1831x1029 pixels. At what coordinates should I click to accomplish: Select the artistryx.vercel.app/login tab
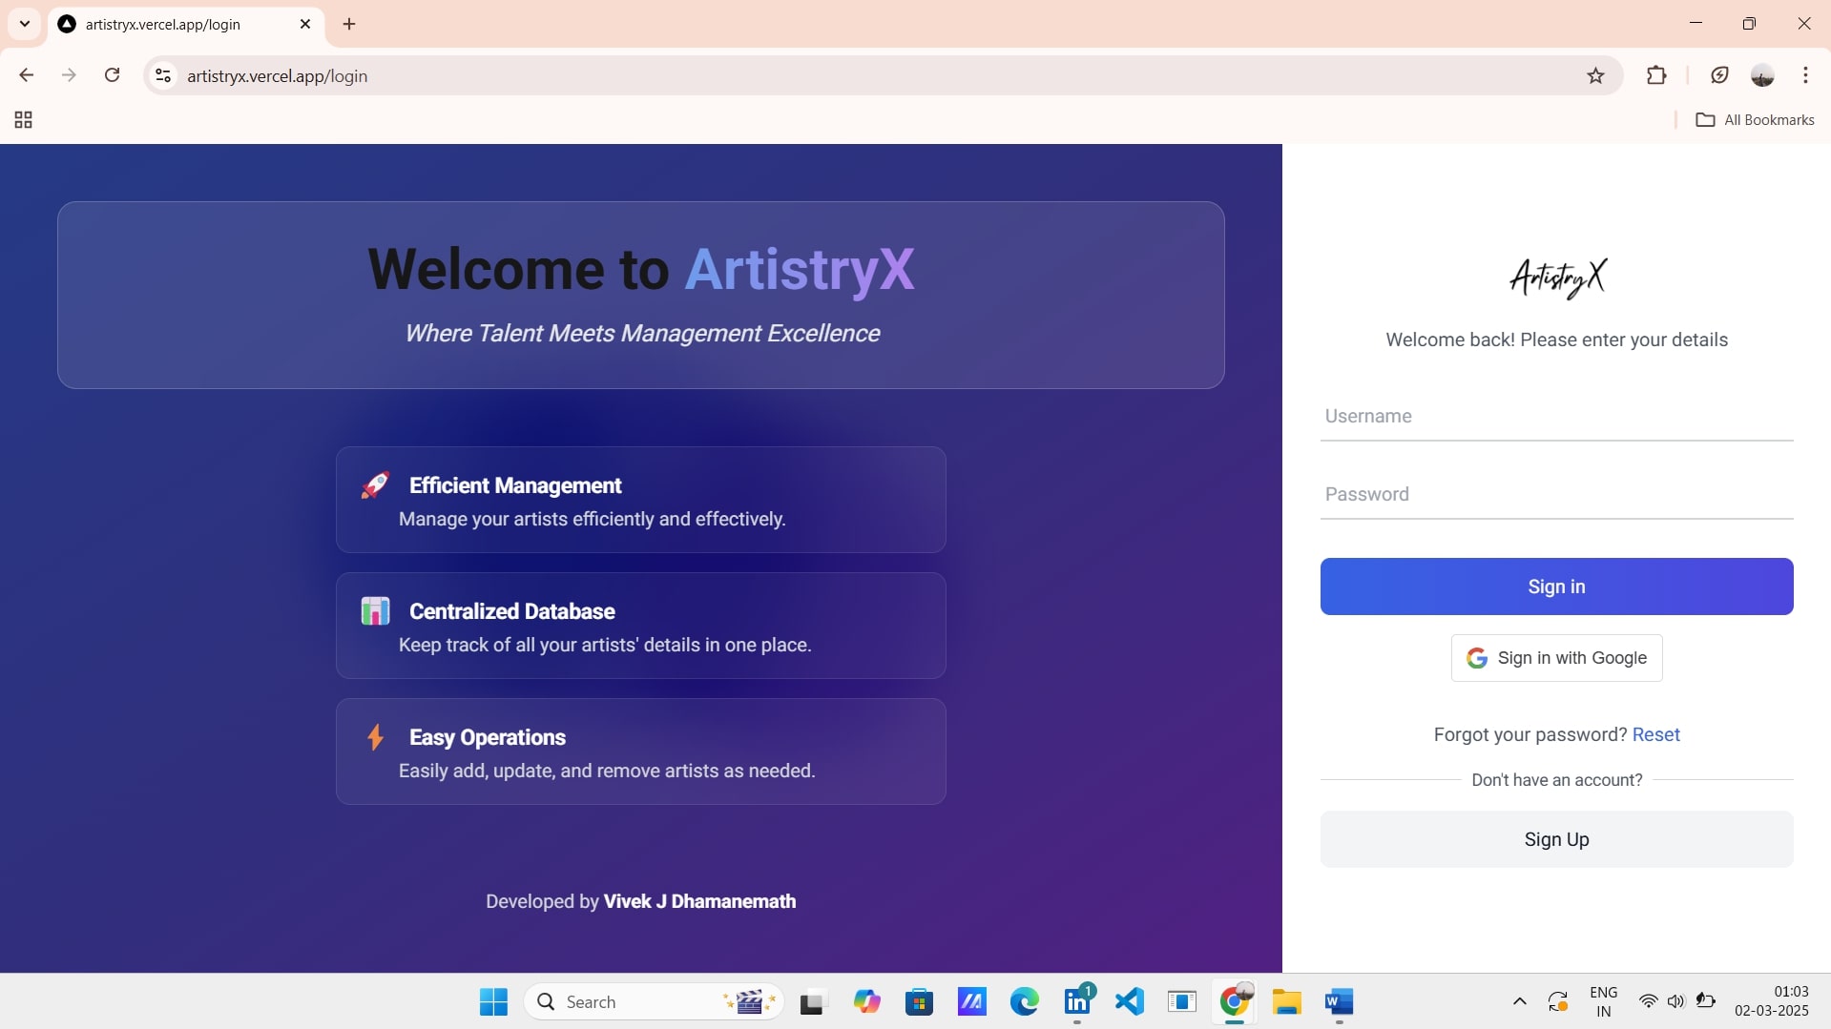pos(172,24)
